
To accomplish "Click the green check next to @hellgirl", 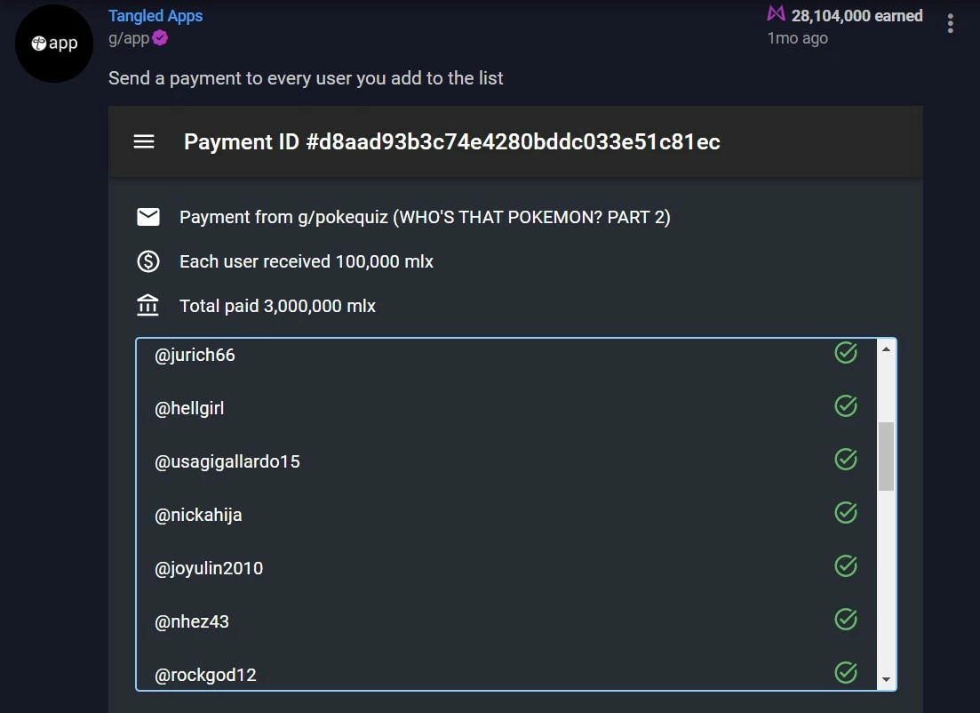I will tap(846, 406).
